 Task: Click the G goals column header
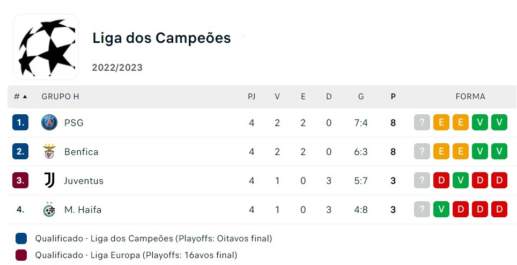pos(361,97)
